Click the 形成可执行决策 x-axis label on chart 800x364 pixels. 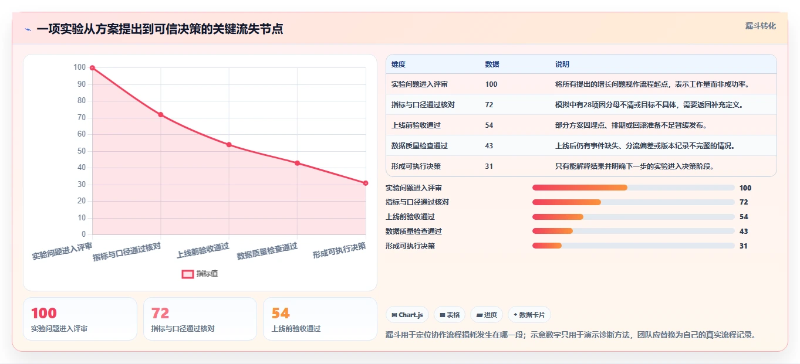tap(339, 250)
